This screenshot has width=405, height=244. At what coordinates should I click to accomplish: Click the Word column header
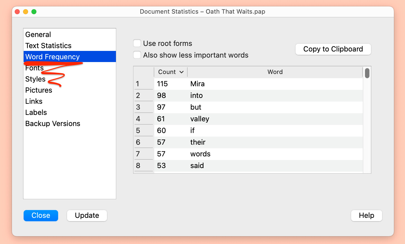(x=275, y=72)
